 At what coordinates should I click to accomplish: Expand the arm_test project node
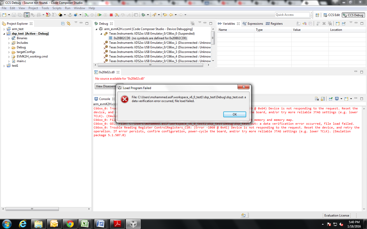point(4,29)
